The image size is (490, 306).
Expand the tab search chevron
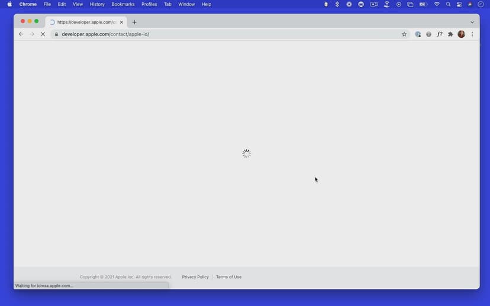pyautogui.click(x=472, y=22)
